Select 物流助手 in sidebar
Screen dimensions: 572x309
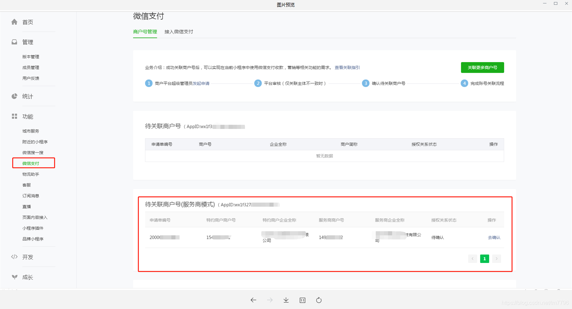coord(31,174)
